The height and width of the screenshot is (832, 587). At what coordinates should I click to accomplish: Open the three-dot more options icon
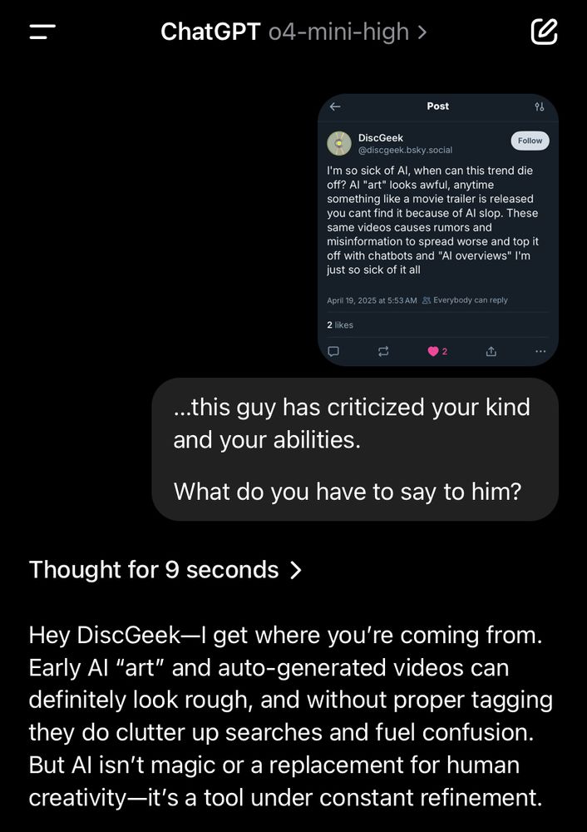(540, 351)
